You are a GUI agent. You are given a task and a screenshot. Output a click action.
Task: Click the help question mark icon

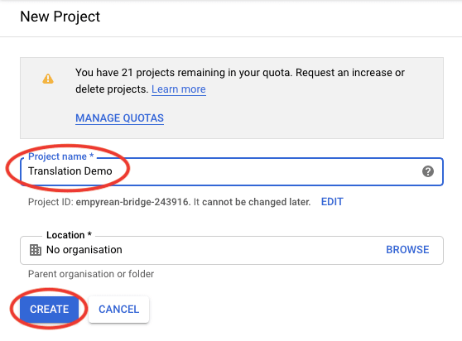click(427, 171)
